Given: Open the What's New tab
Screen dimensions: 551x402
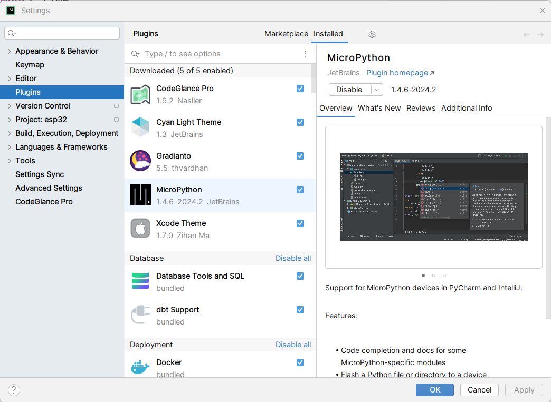Looking at the screenshot, I should pos(379,108).
